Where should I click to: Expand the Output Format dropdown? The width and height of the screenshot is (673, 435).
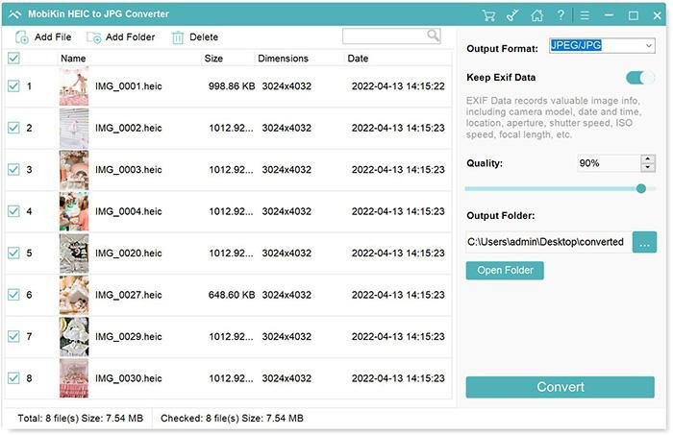point(648,46)
